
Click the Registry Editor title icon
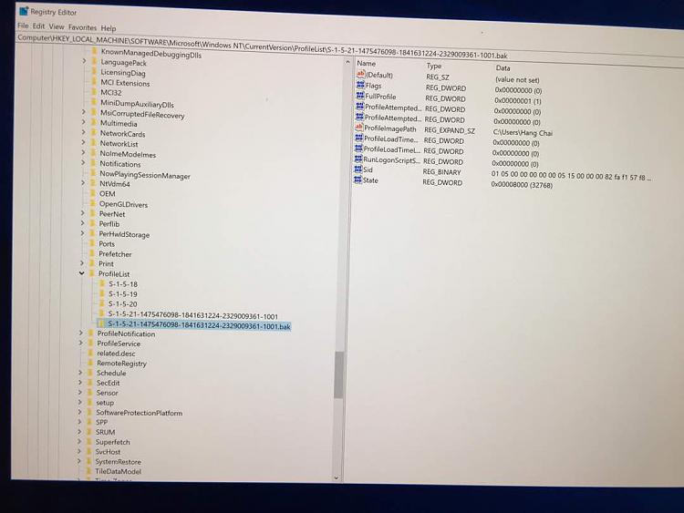click(x=24, y=11)
